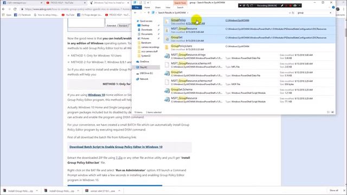The width and height of the screenshot is (347, 195).
Task: Click the 7-Zip link in article
Action: pos(119,158)
